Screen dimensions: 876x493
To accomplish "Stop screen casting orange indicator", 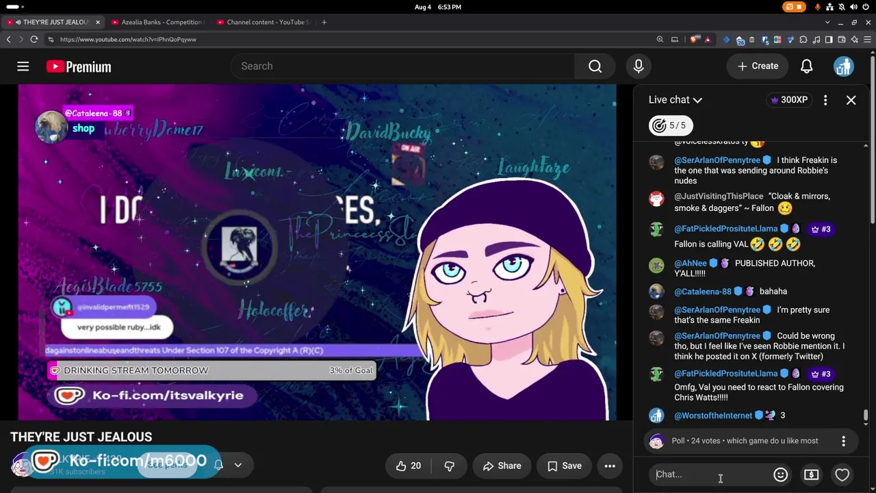I will (x=794, y=7).
